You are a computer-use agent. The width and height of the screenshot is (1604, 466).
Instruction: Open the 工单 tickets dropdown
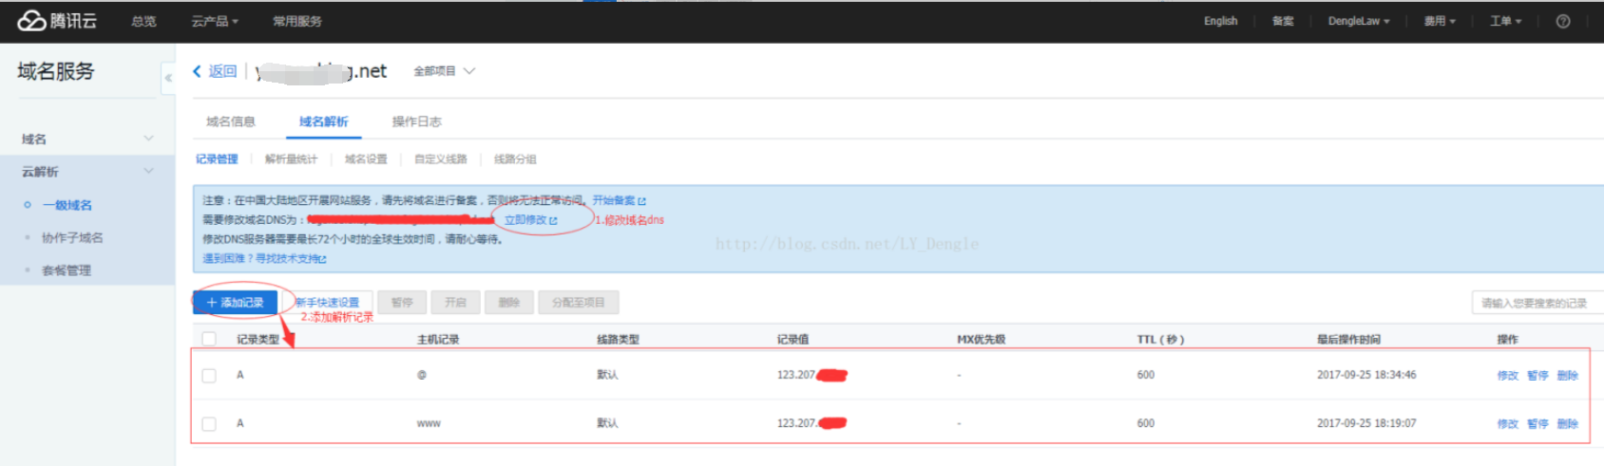pyautogui.click(x=1505, y=21)
